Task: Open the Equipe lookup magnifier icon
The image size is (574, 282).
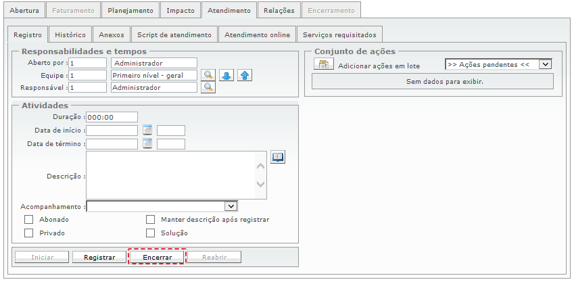Action: (208, 75)
